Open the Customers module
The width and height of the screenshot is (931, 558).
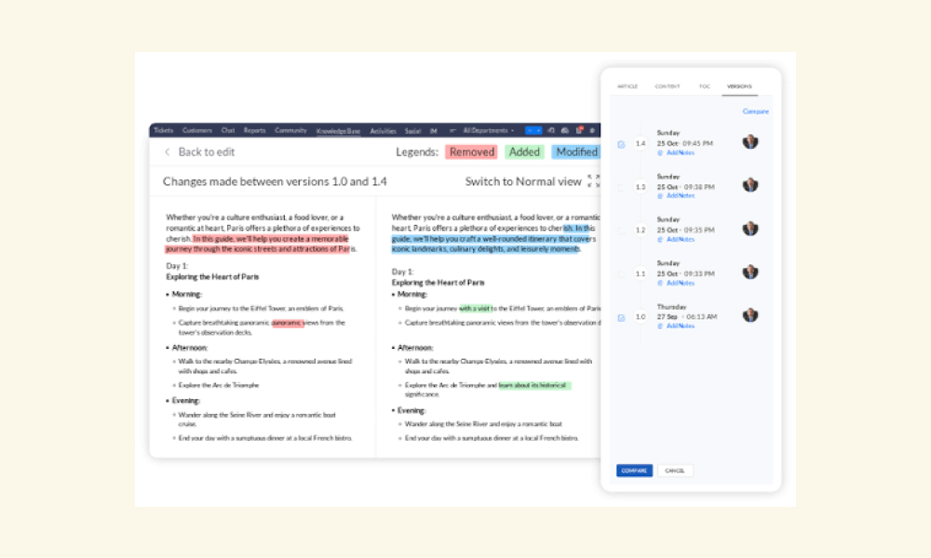click(197, 130)
